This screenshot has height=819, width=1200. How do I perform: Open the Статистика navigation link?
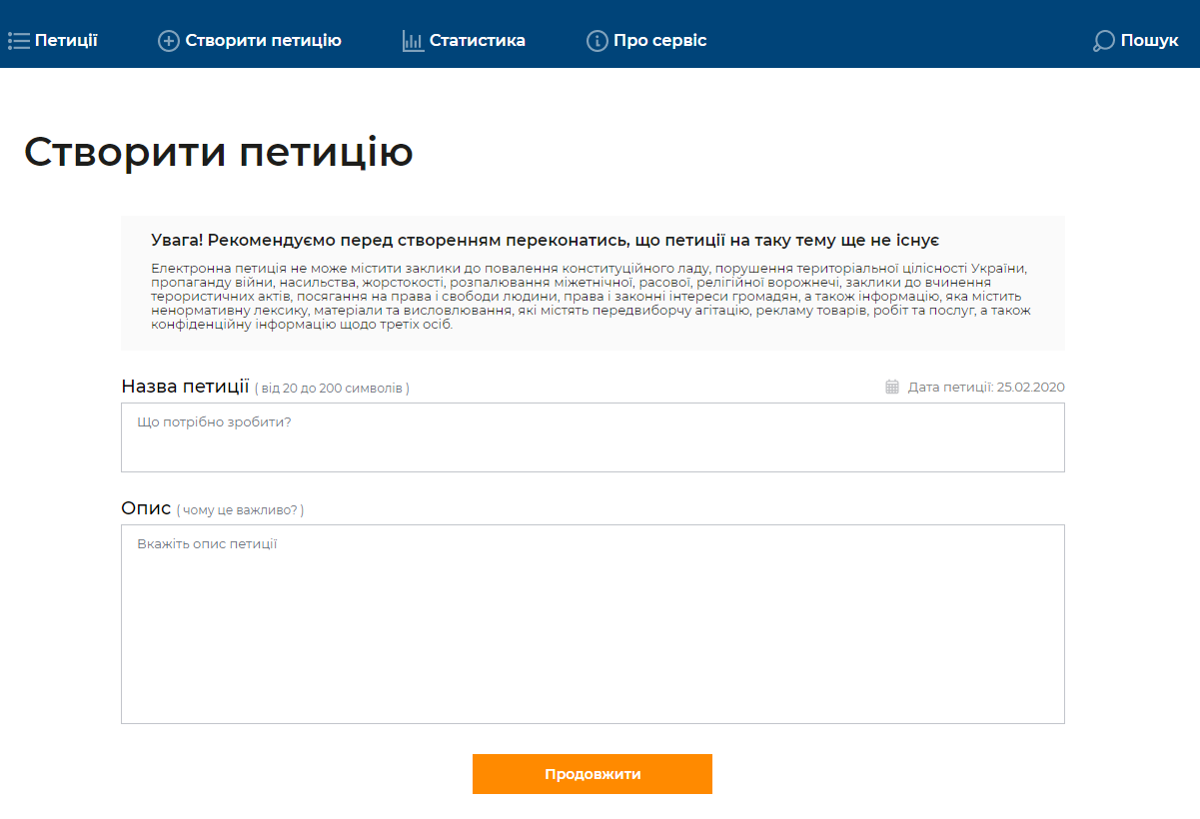point(477,41)
